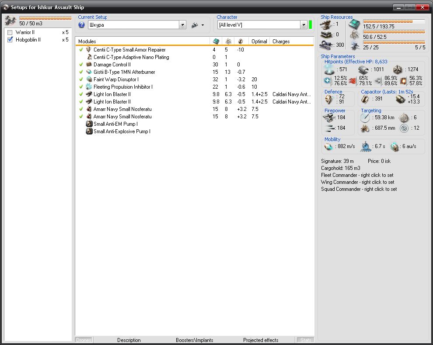Screen dimensions: 433x345
Task: Click the sensor strength icon showing 687.5 mm
Action: (x=365, y=128)
